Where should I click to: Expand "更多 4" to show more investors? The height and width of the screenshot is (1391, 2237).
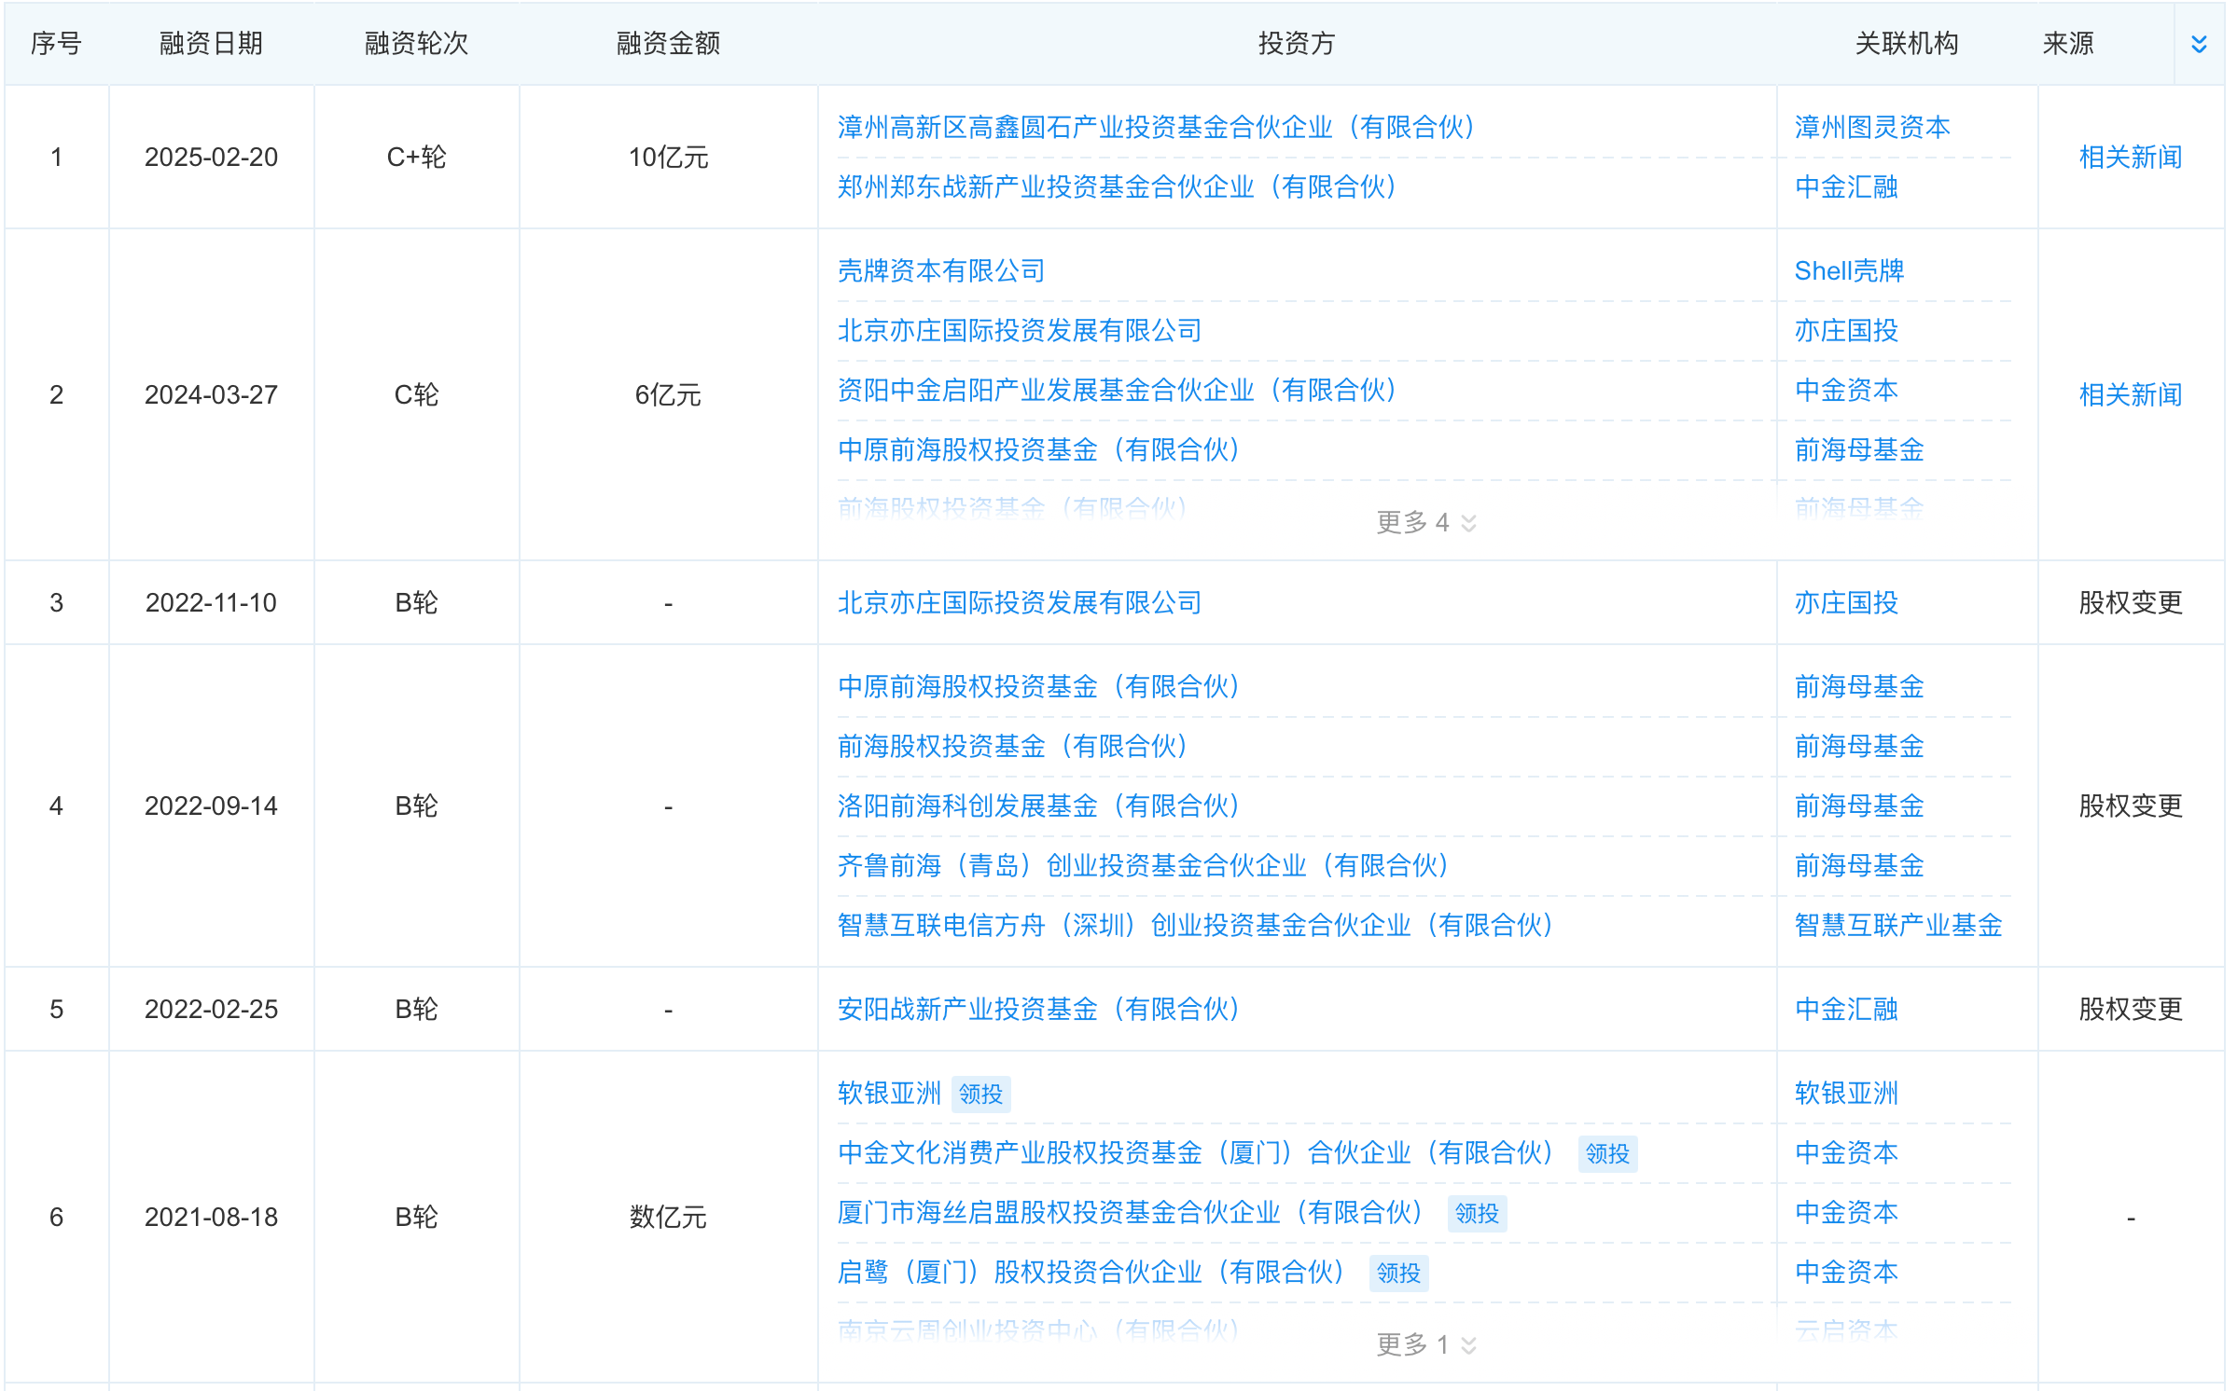click(x=1424, y=523)
